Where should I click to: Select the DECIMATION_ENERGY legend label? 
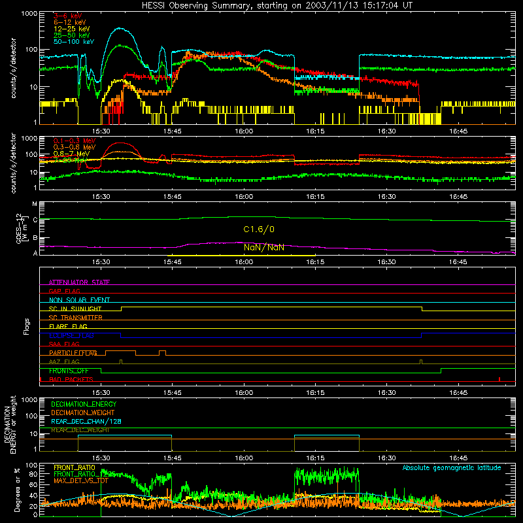[84, 404]
